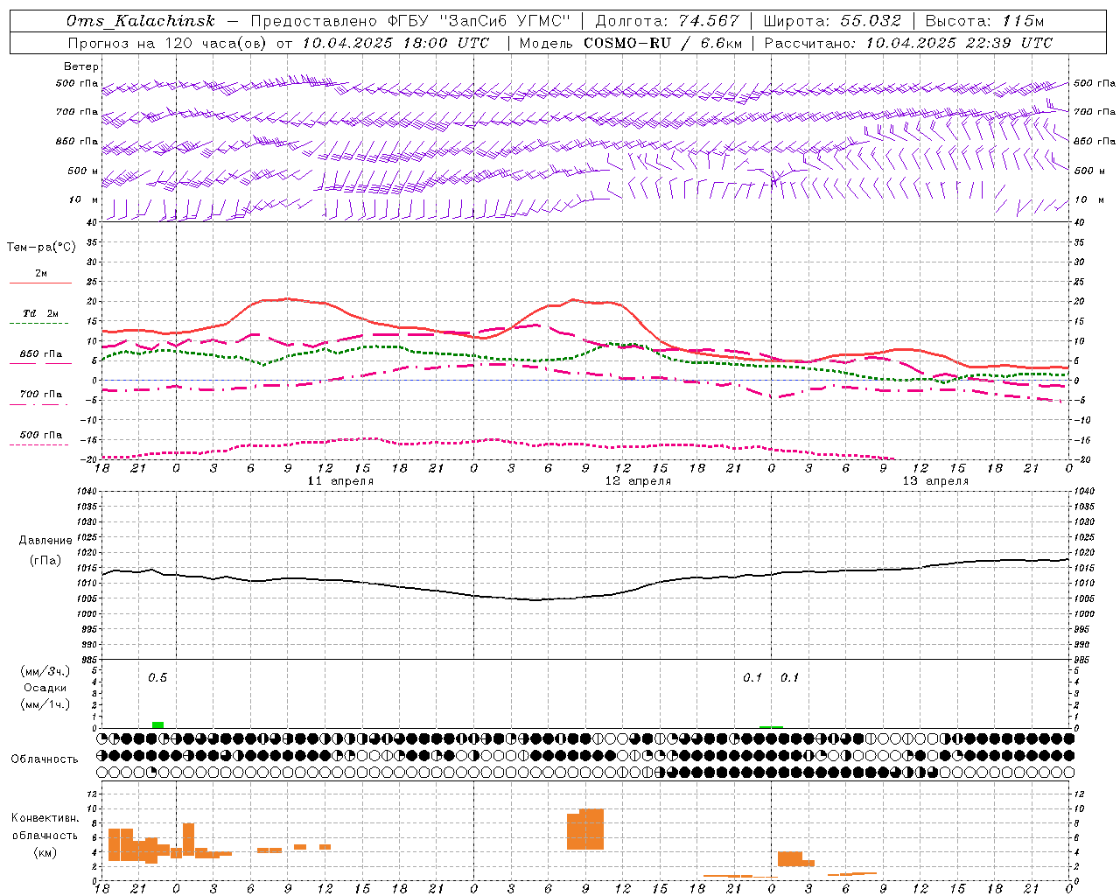
Task: Click the provider text ФГБУ "ЗапСиб УГМС"
Action: click(479, 22)
